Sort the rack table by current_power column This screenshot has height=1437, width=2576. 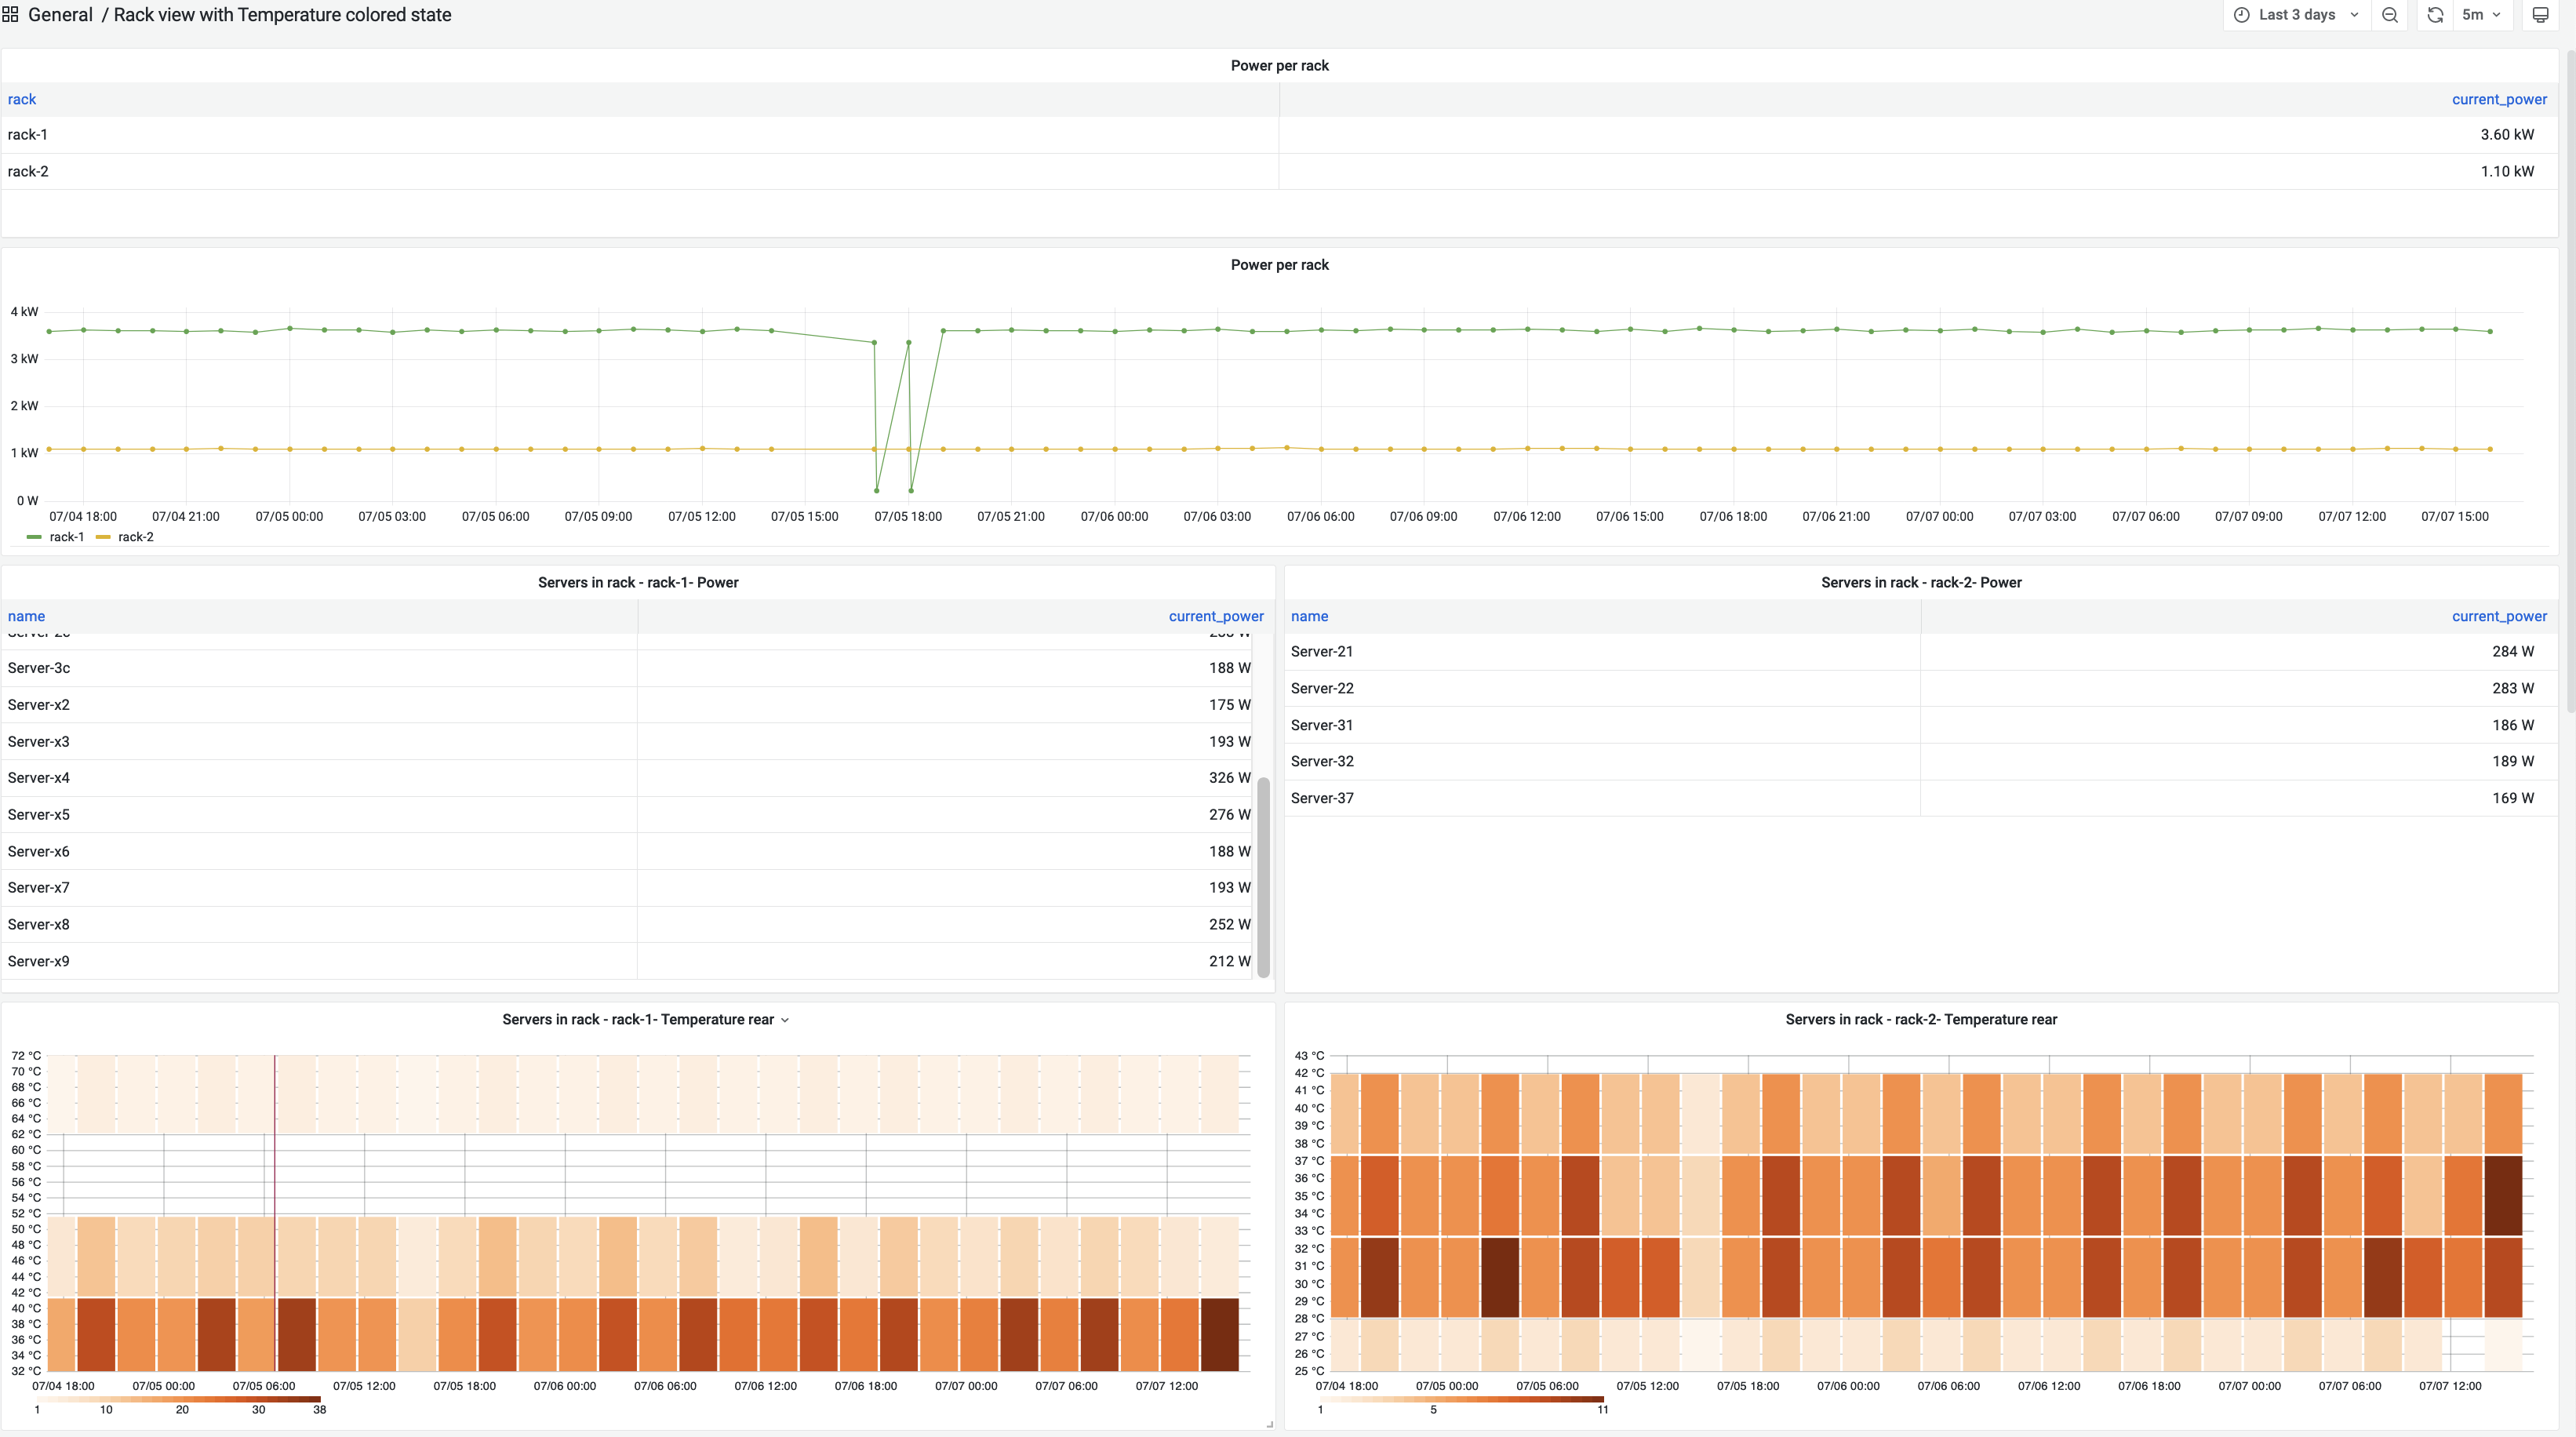2498,99
